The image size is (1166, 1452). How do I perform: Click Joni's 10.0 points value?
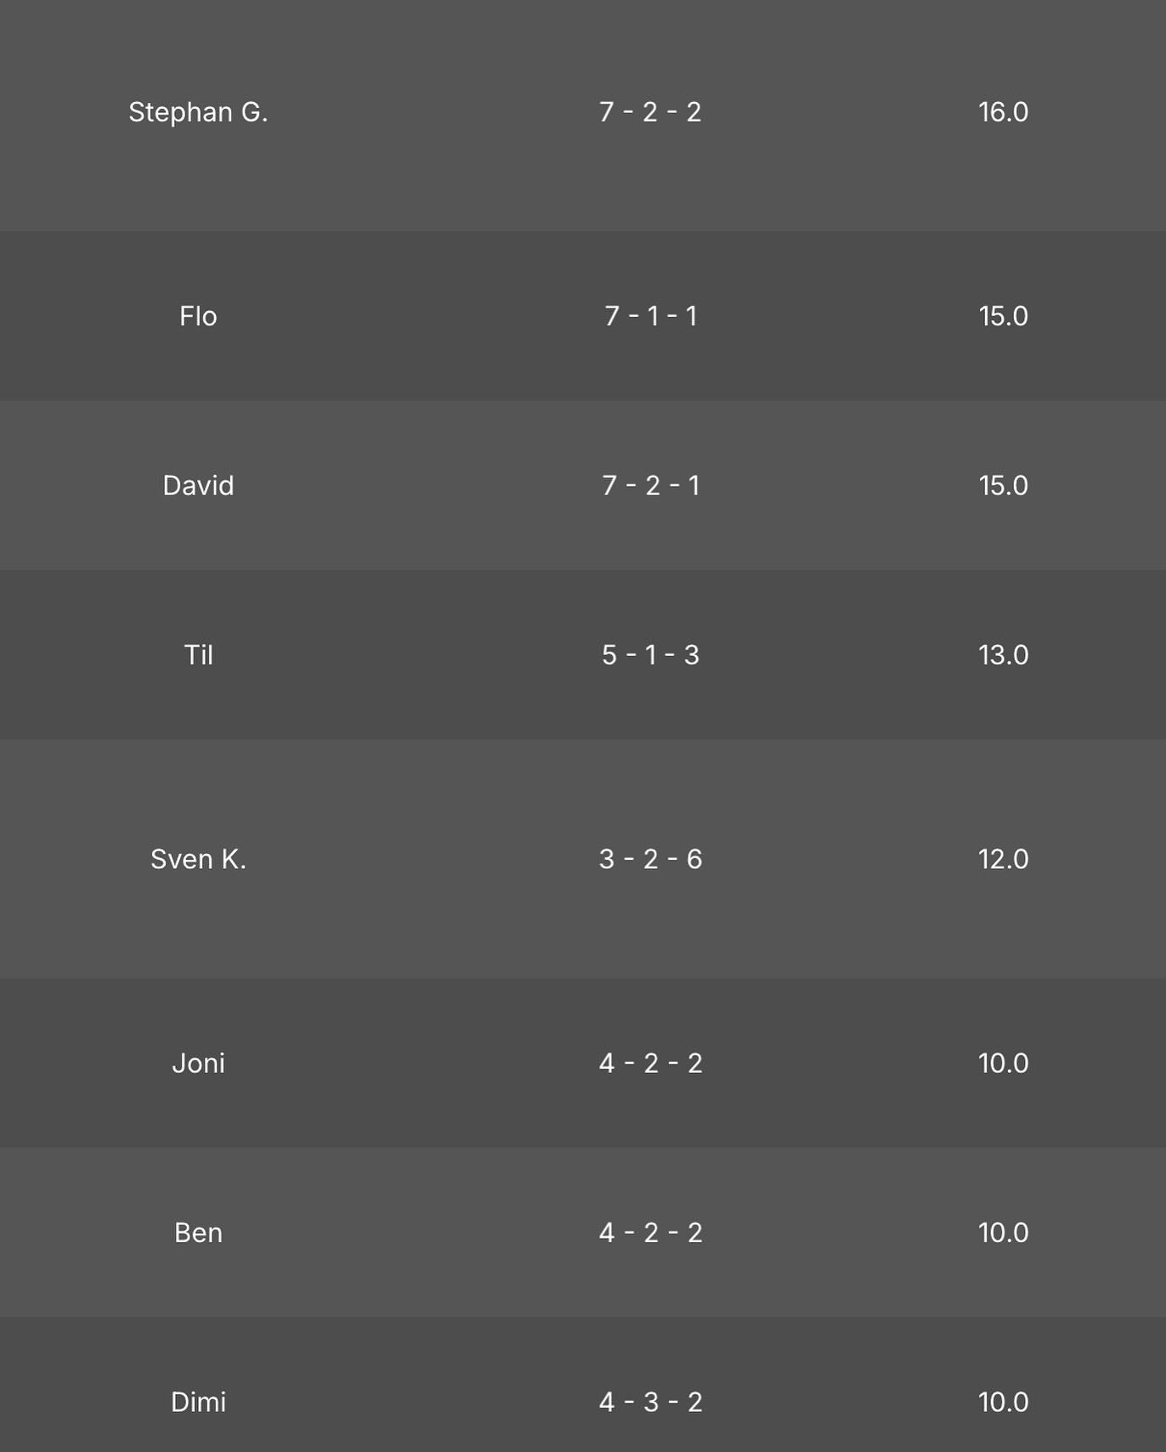point(1003,1063)
